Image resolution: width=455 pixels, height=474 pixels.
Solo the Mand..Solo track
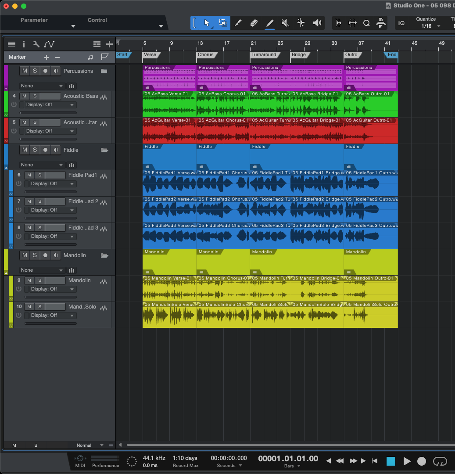(x=40, y=307)
